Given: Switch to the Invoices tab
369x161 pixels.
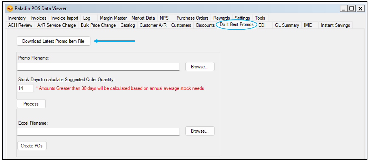Looking at the screenshot, I should click(x=38, y=18).
